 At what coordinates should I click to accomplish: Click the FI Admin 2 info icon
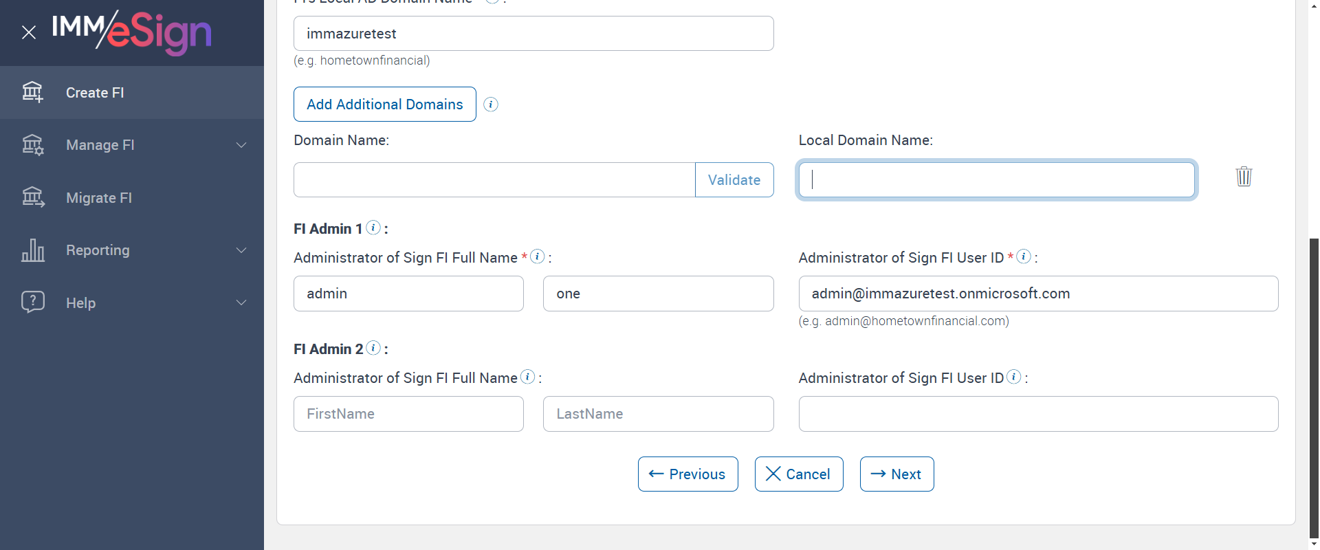coord(373,348)
